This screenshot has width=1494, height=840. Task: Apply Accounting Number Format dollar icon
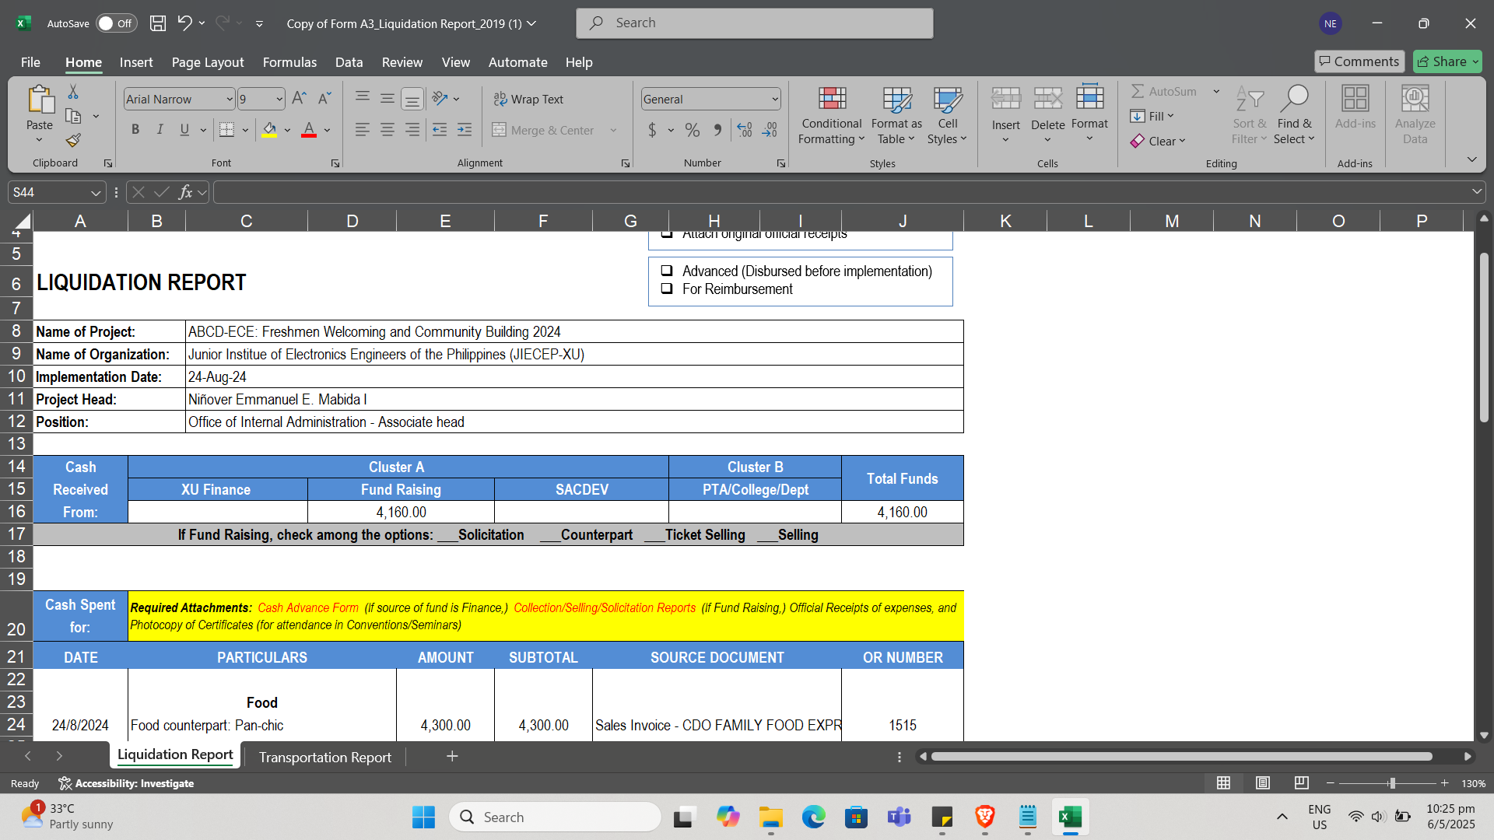click(652, 130)
